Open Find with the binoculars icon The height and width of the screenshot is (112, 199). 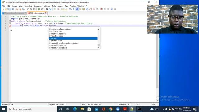[x=47, y=9]
